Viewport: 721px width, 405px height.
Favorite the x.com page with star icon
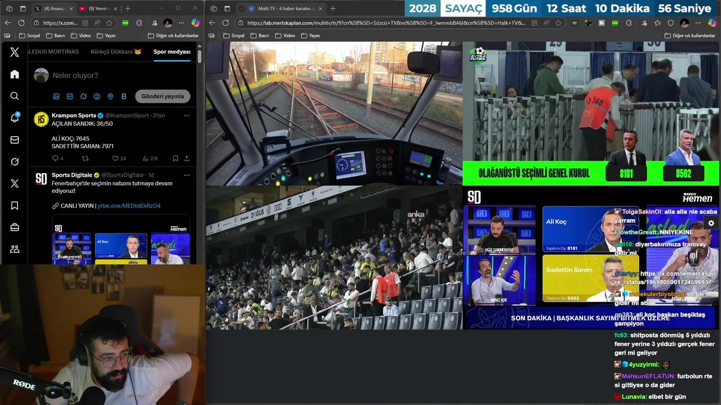pos(109,22)
